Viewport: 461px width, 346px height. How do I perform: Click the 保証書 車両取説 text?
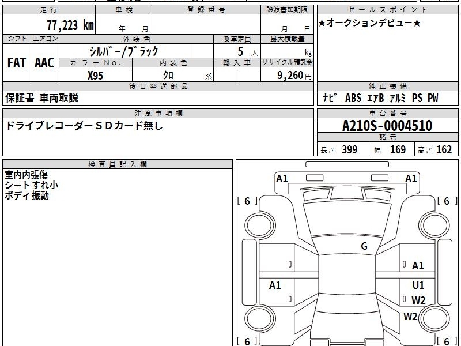point(41,98)
